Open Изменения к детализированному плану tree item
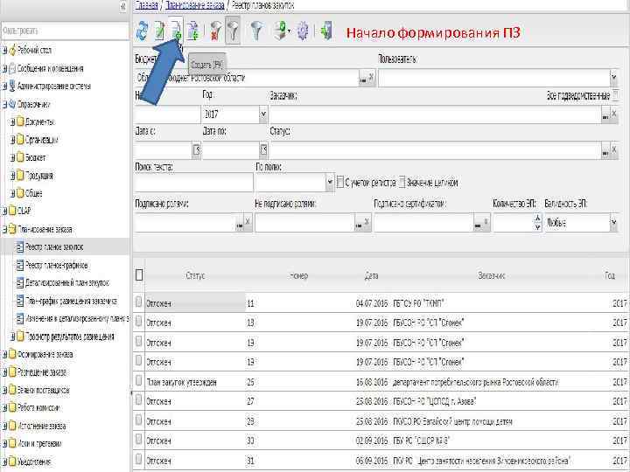Screen dimensions: 630x472 (77, 319)
